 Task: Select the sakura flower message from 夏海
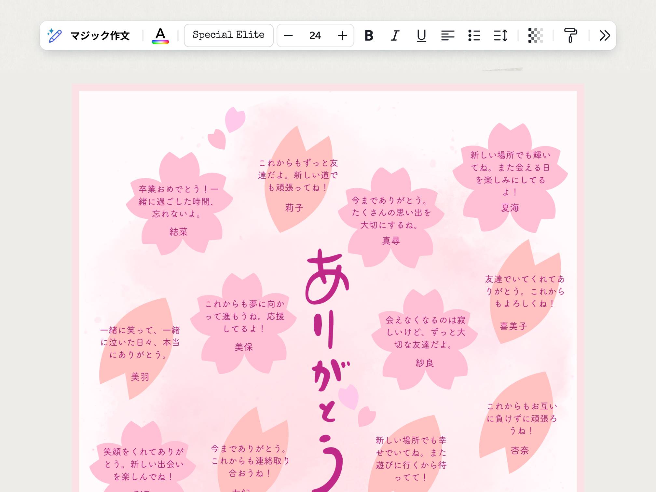tap(510, 173)
